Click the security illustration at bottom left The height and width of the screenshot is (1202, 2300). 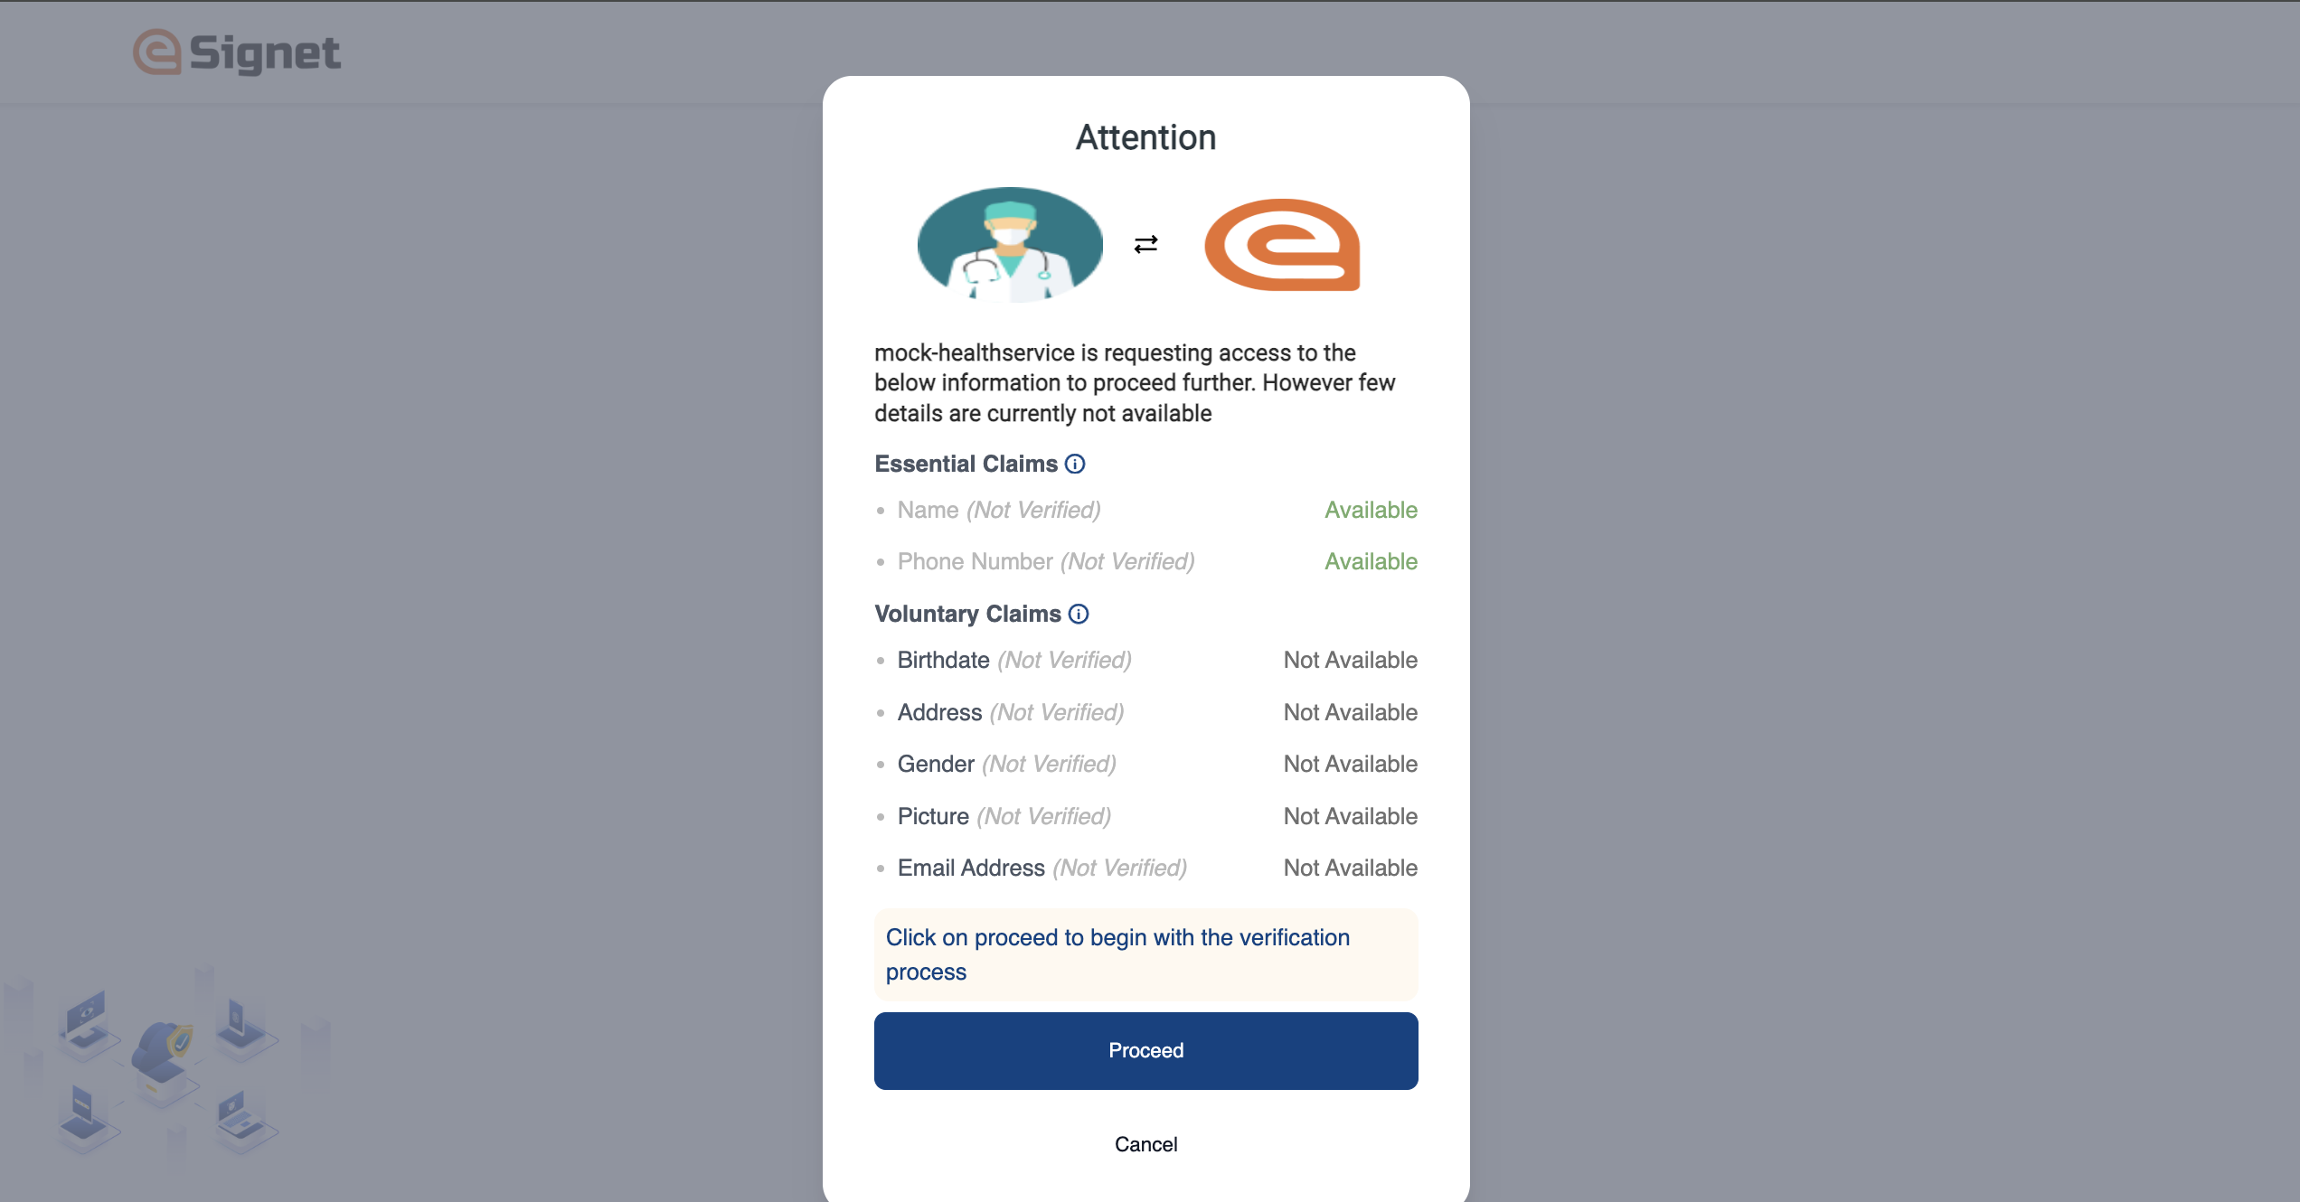(167, 1068)
